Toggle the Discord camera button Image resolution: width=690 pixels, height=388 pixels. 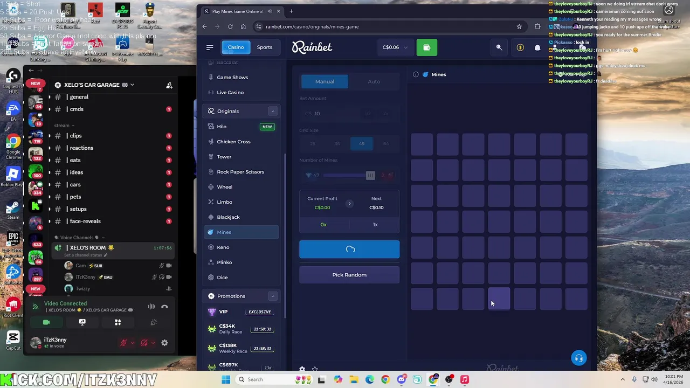(46, 322)
